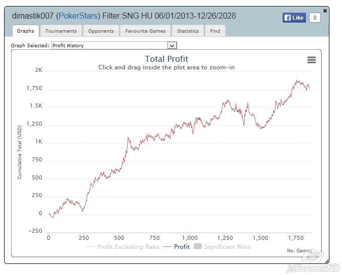
Task: Click the -250 y-axis label
Action: 35,231
